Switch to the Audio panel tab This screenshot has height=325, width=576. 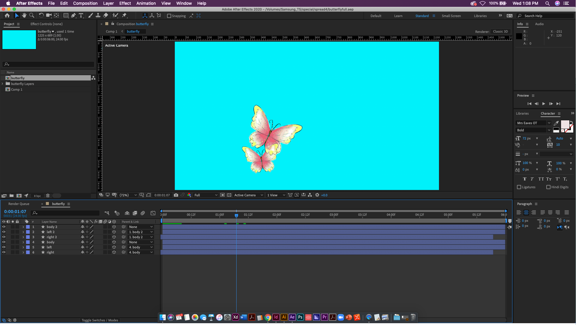pyautogui.click(x=539, y=24)
